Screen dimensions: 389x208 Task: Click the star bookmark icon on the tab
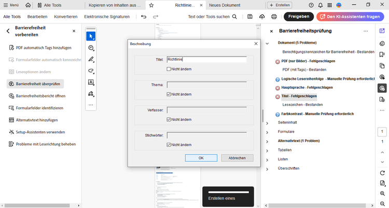pyautogui.click(x=151, y=5)
